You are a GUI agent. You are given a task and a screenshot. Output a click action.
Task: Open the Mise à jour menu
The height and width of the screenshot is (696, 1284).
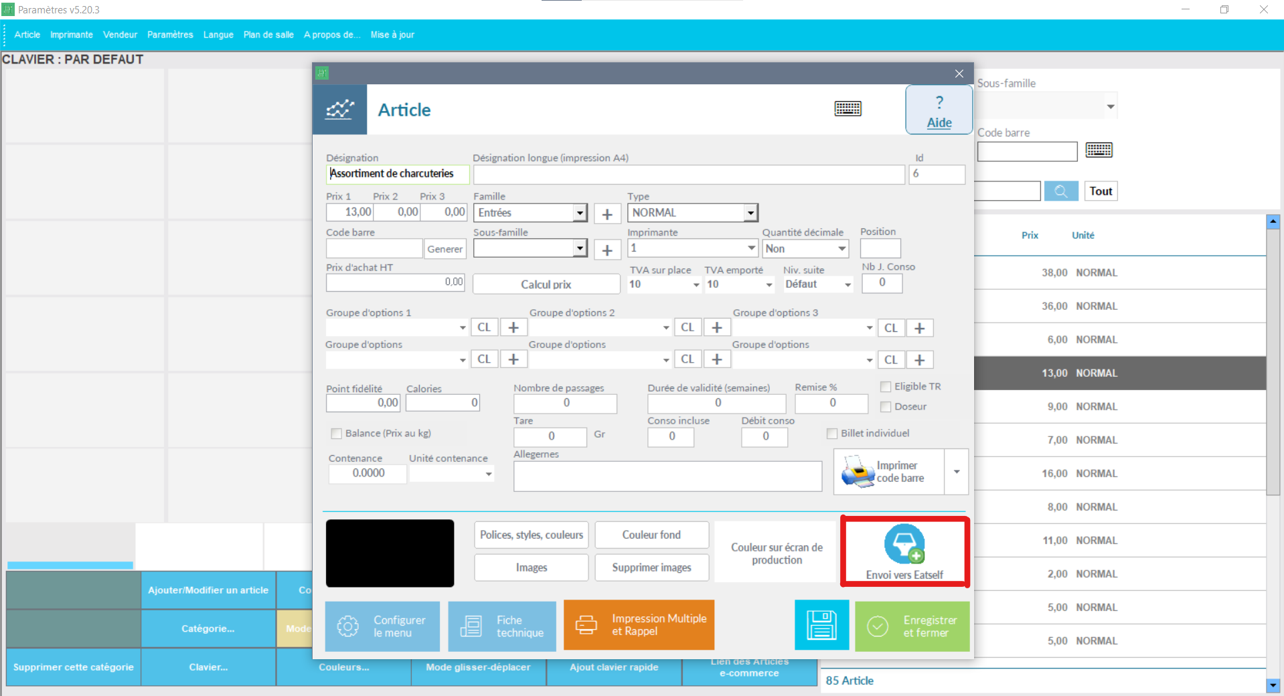click(392, 35)
